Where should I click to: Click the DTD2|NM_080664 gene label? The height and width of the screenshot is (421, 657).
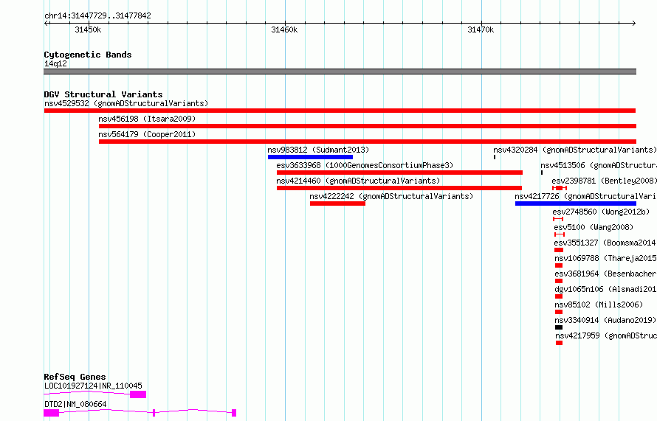pos(75,404)
